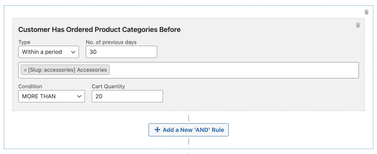This screenshot has width=377, height=154.
Task: Click the plus icon on the AND rule button
Action: point(157,130)
